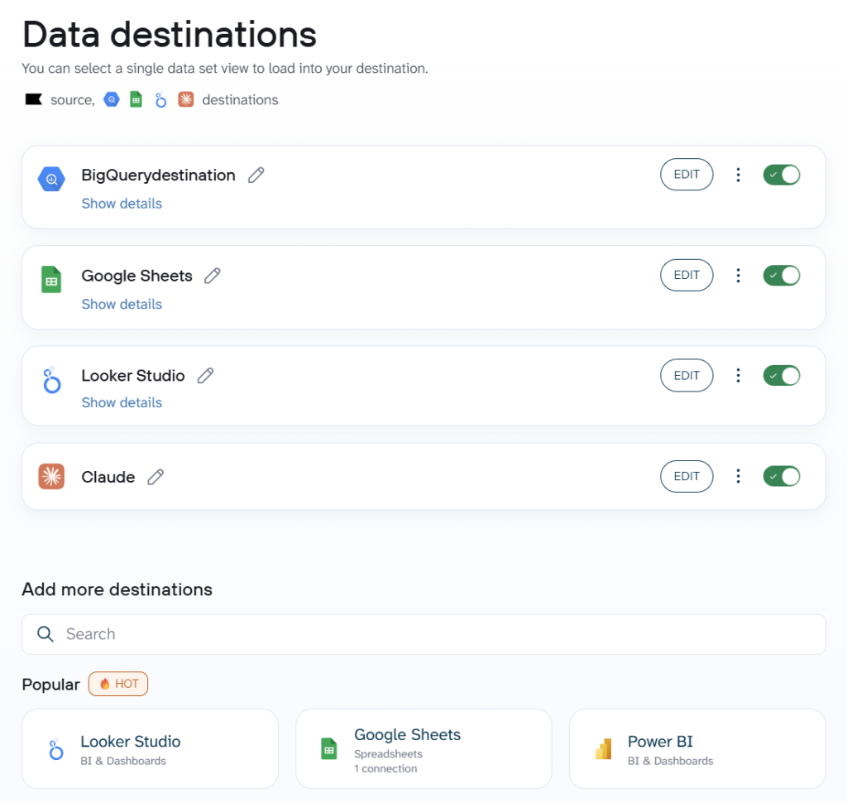The width and height of the screenshot is (847, 803).
Task: Open more options menu for BigQuerydestination
Action: pos(738,175)
